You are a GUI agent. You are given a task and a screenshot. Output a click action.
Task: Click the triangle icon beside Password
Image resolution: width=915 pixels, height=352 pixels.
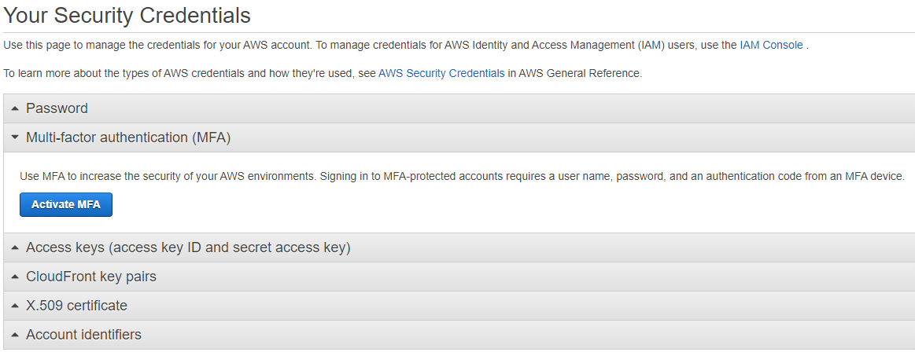(x=15, y=109)
